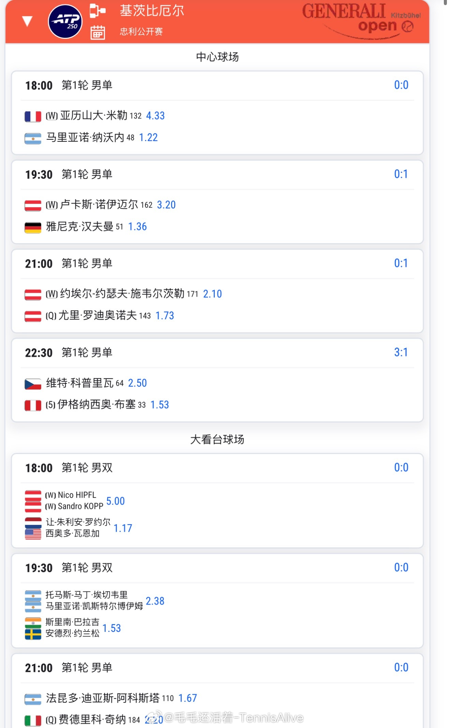The image size is (450, 728).
Task: Select odds 1.22 for 马里亚诺·纳沃内
Action: point(149,138)
